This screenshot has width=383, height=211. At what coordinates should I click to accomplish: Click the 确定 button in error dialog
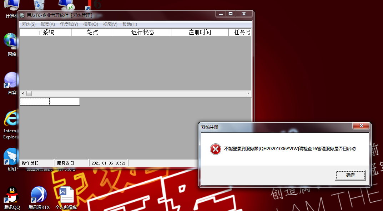[x=350, y=175]
